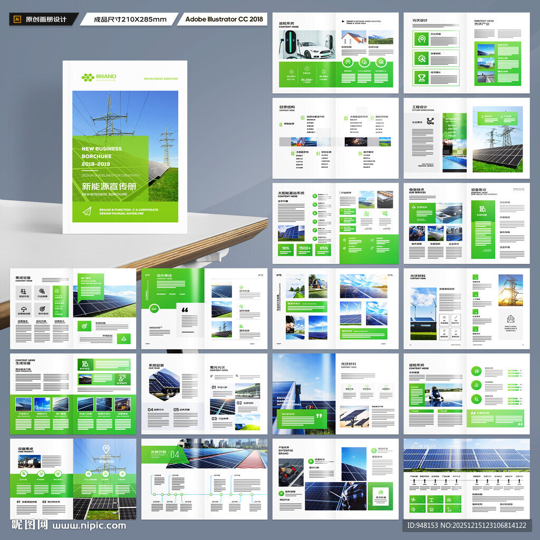
Task: Click the power tower solar photo on 工程设计 spread
Action: [497, 139]
